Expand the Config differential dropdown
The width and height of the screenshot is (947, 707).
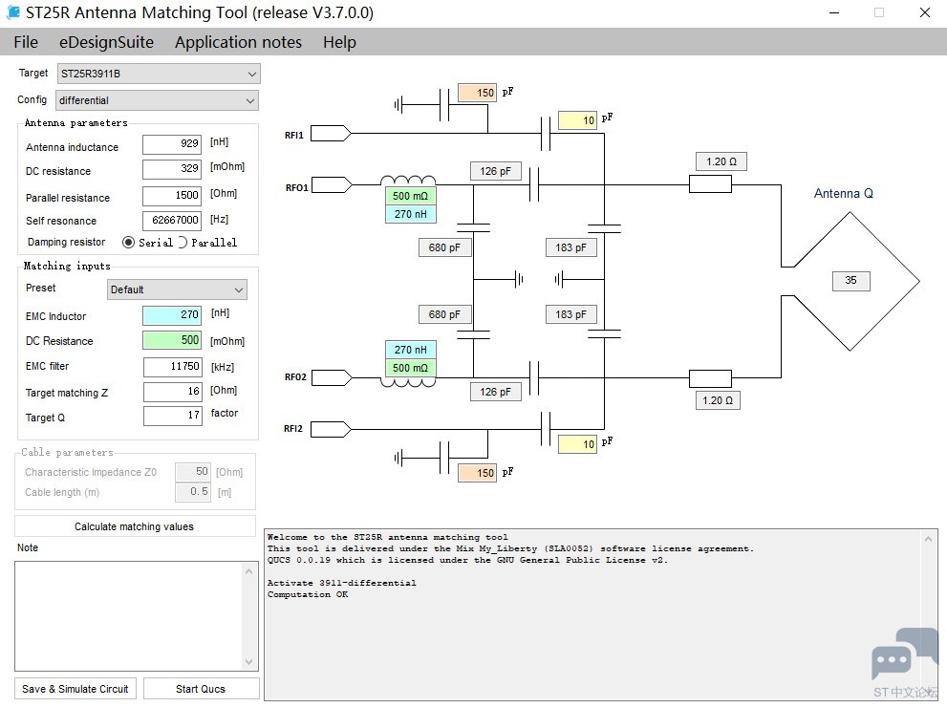[157, 100]
